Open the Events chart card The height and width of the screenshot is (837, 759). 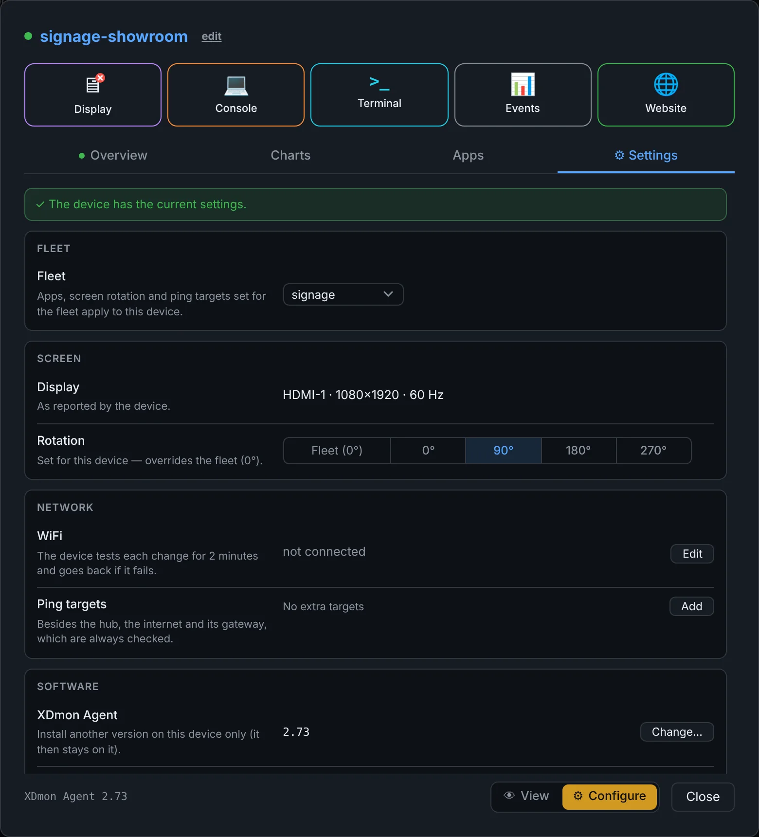[523, 95]
